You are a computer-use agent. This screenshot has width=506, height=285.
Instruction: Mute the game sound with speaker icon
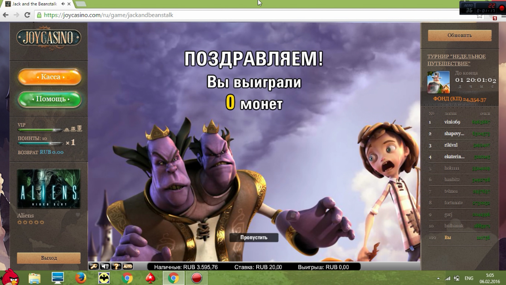(x=105, y=266)
